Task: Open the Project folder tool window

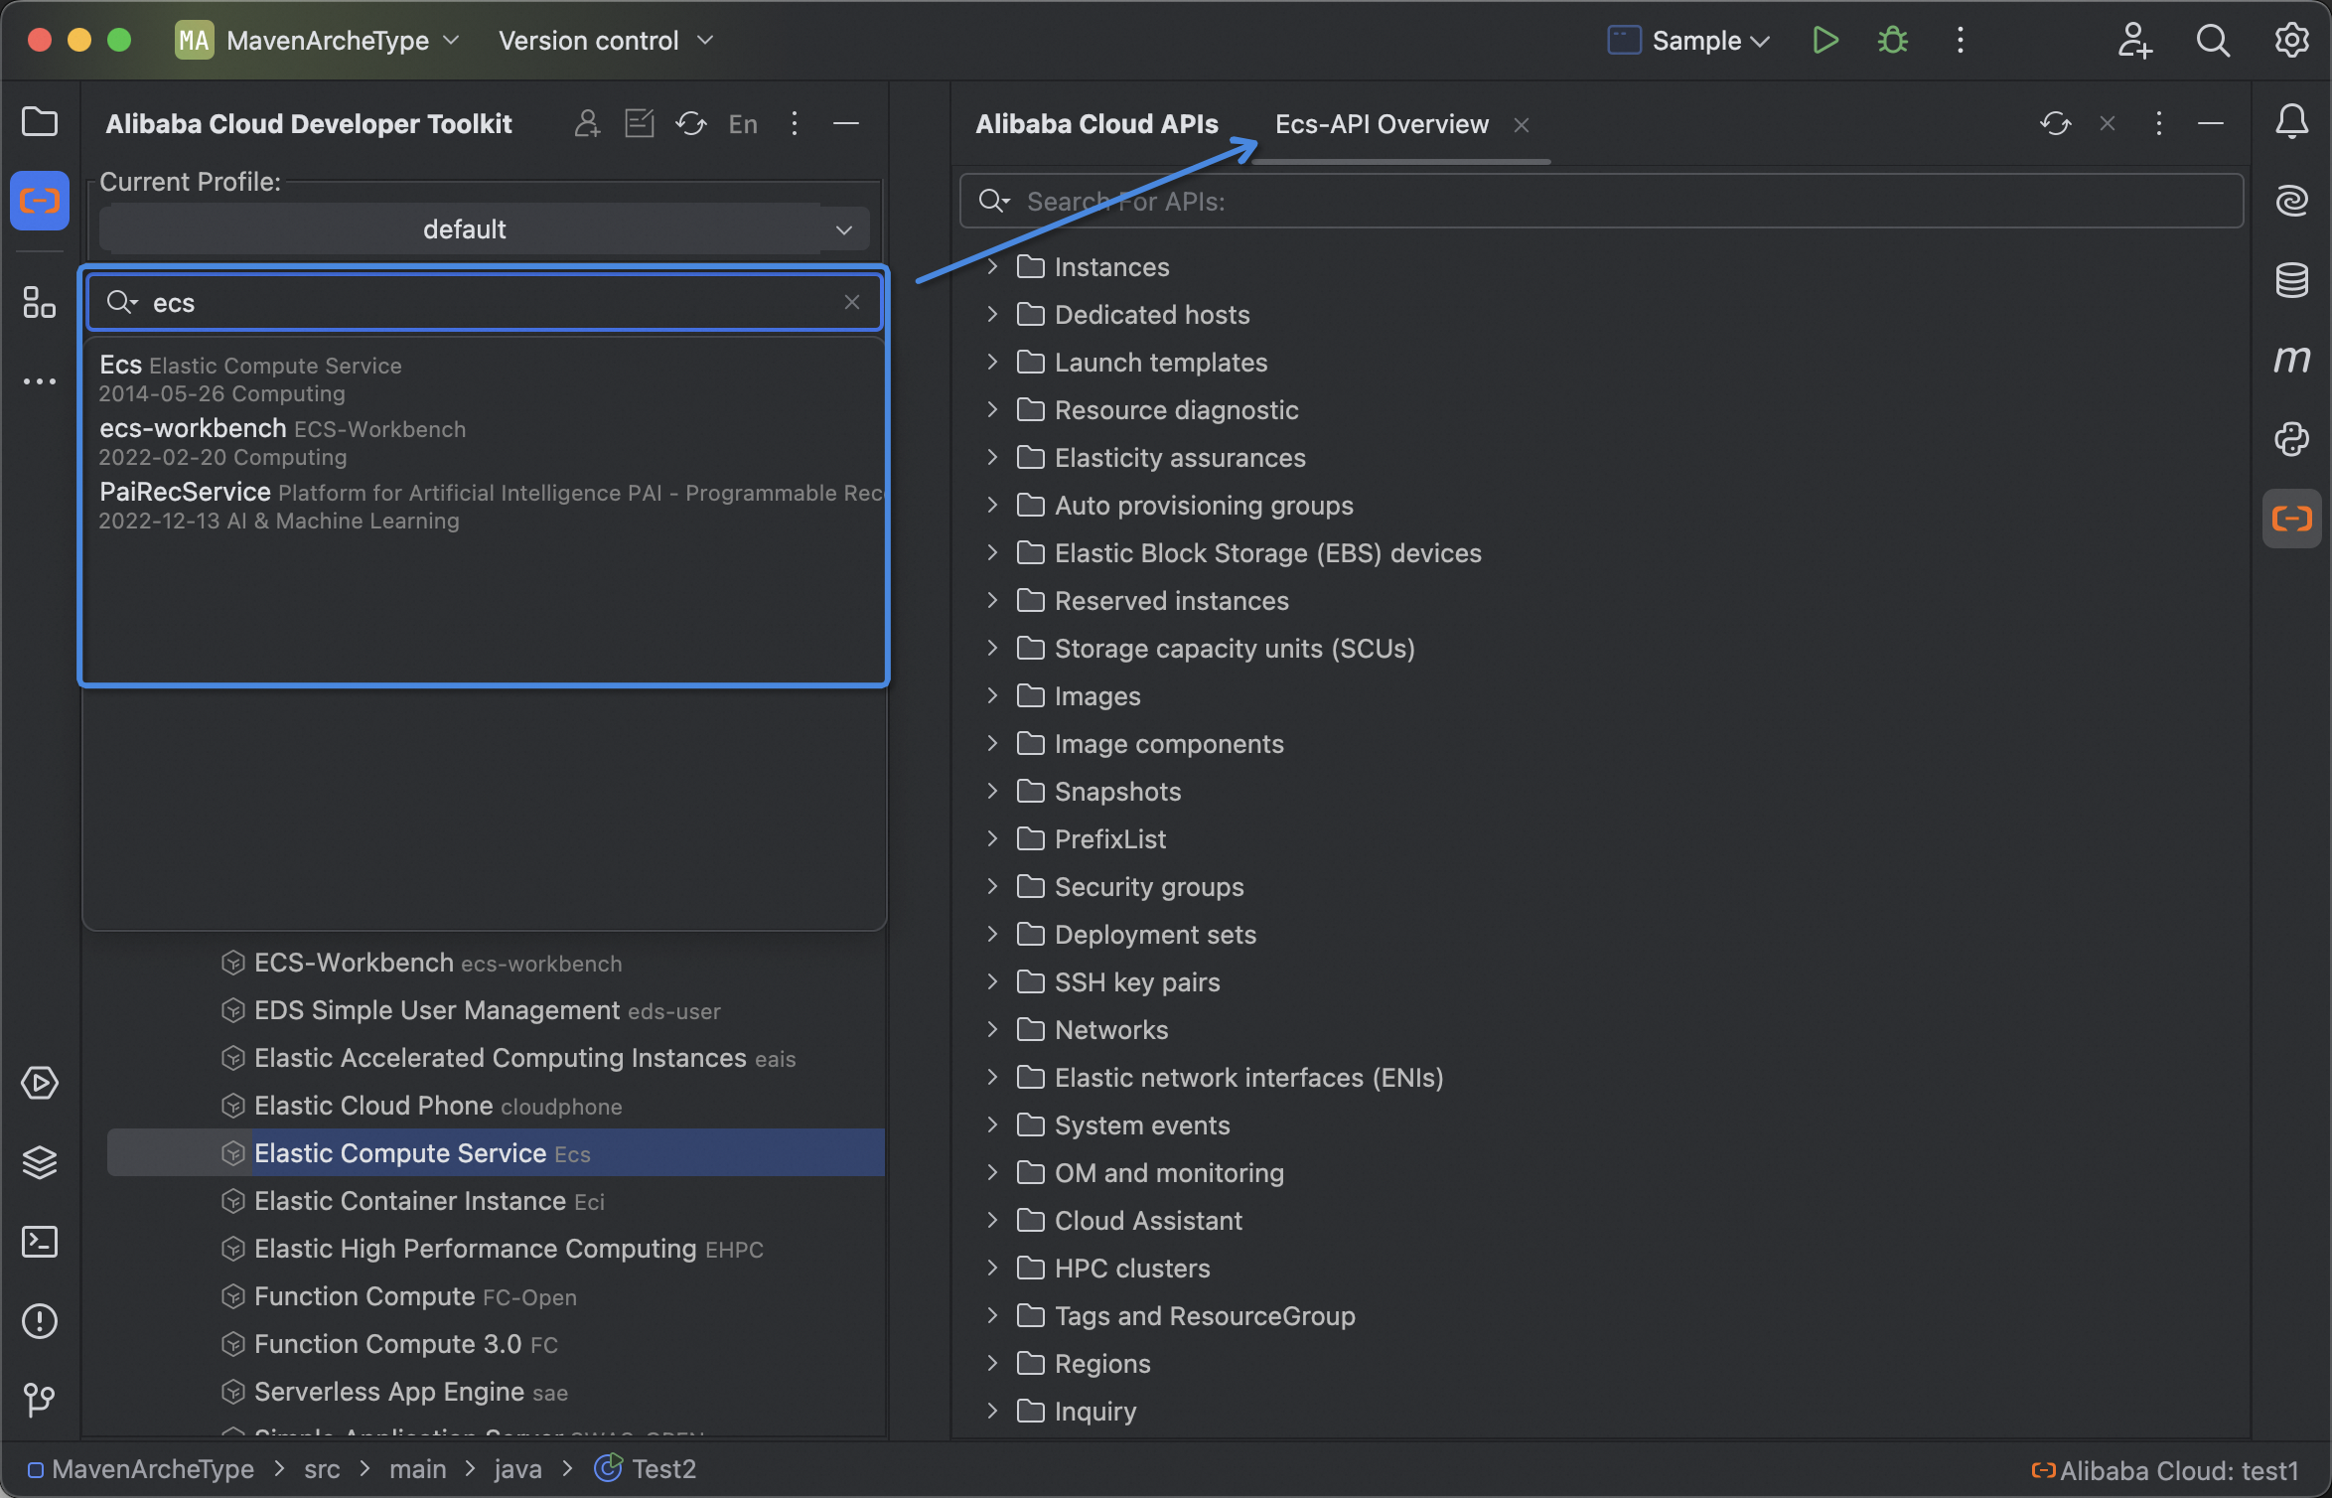Action: coord(40,122)
